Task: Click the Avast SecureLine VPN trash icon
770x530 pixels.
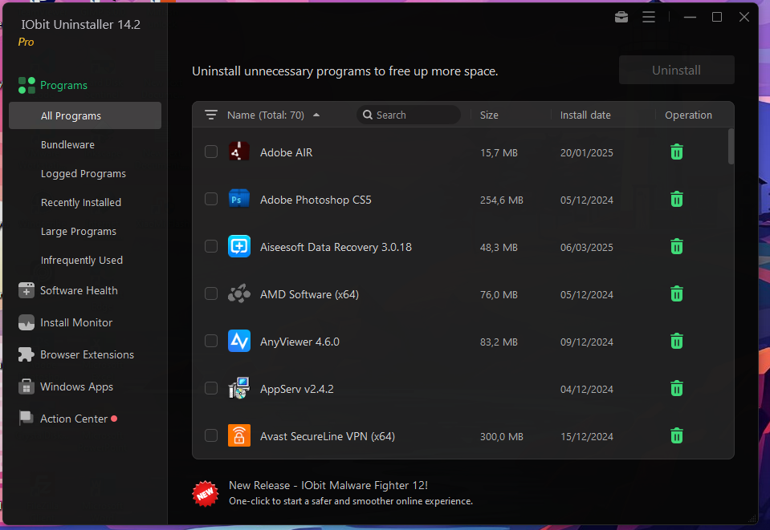Action: [x=677, y=436]
